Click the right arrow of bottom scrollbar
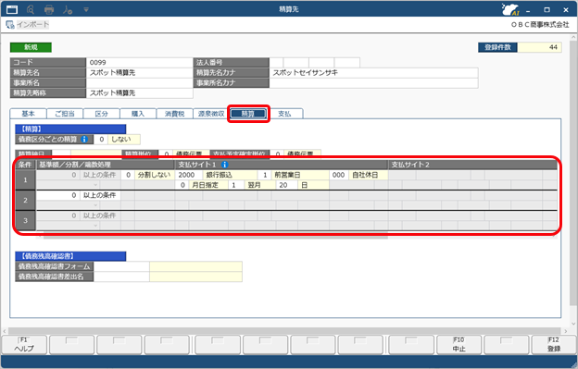Screen dimensions: 578x369 [x=566, y=331]
